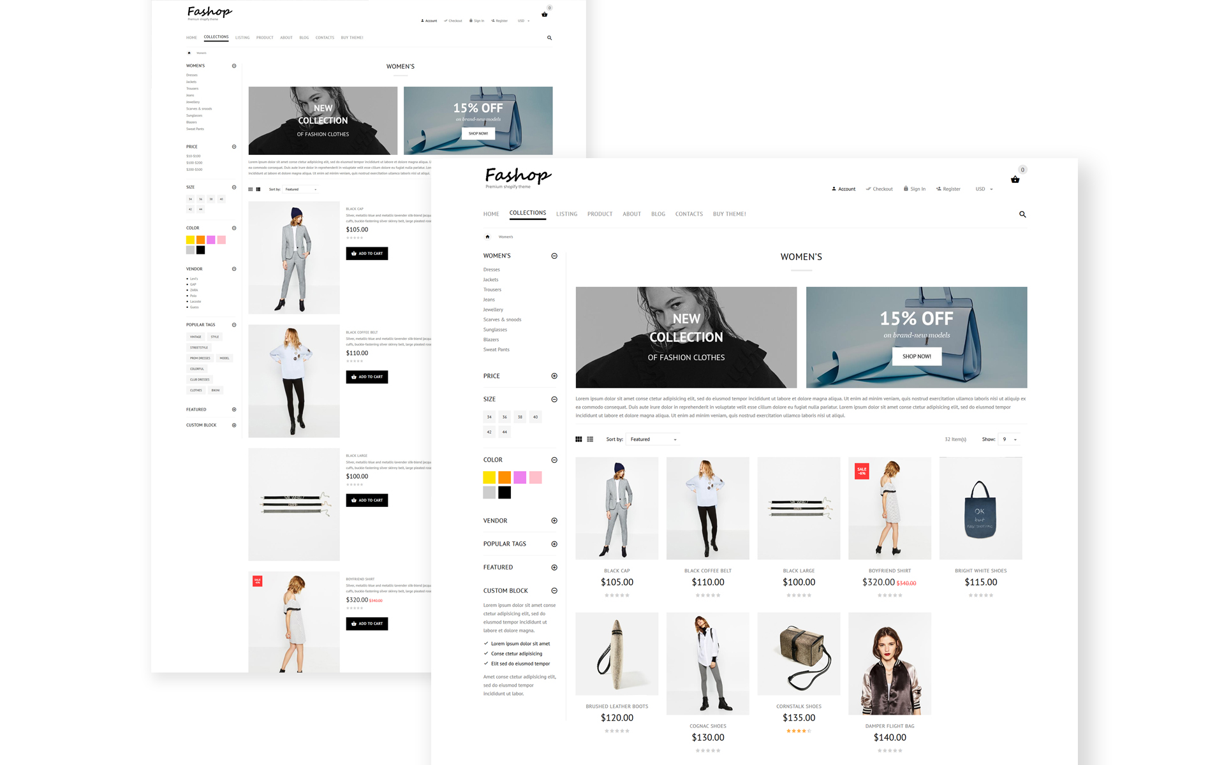Collapse CUSTOM BLOCK in front window

[554, 590]
